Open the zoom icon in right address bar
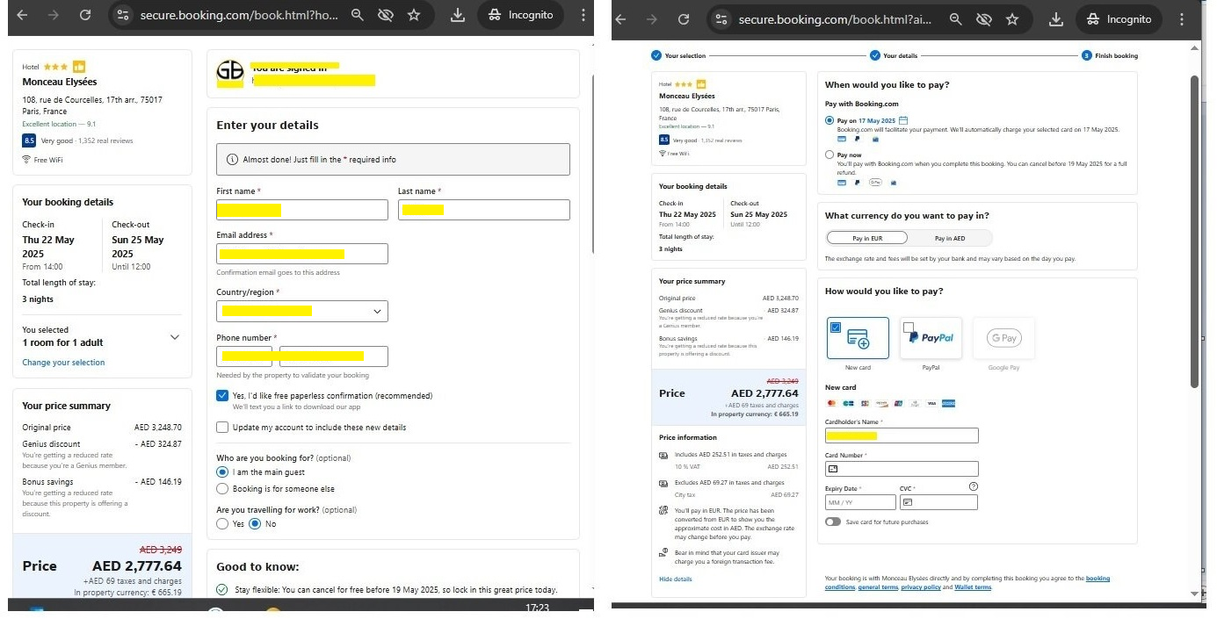This screenshot has width=1217, height=619. (x=955, y=19)
